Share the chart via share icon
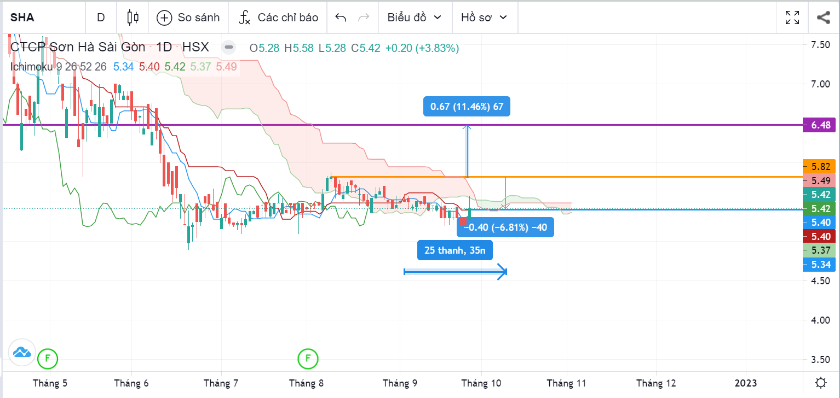Screen dimensions: 840x398 (823, 17)
